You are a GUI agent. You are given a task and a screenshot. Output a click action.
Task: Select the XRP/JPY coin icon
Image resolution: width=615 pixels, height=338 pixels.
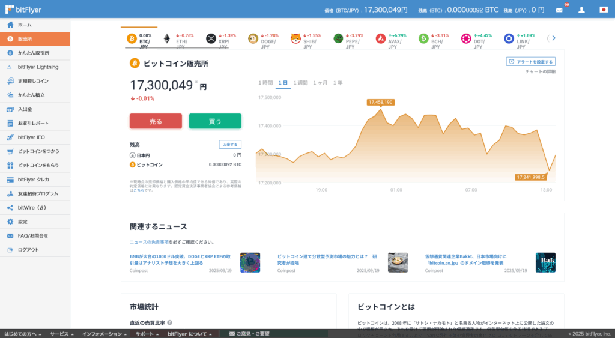point(211,39)
